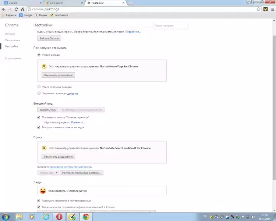Click the добавить link for set pages
This screenshot has width=276, height=221.
(x=73, y=94)
